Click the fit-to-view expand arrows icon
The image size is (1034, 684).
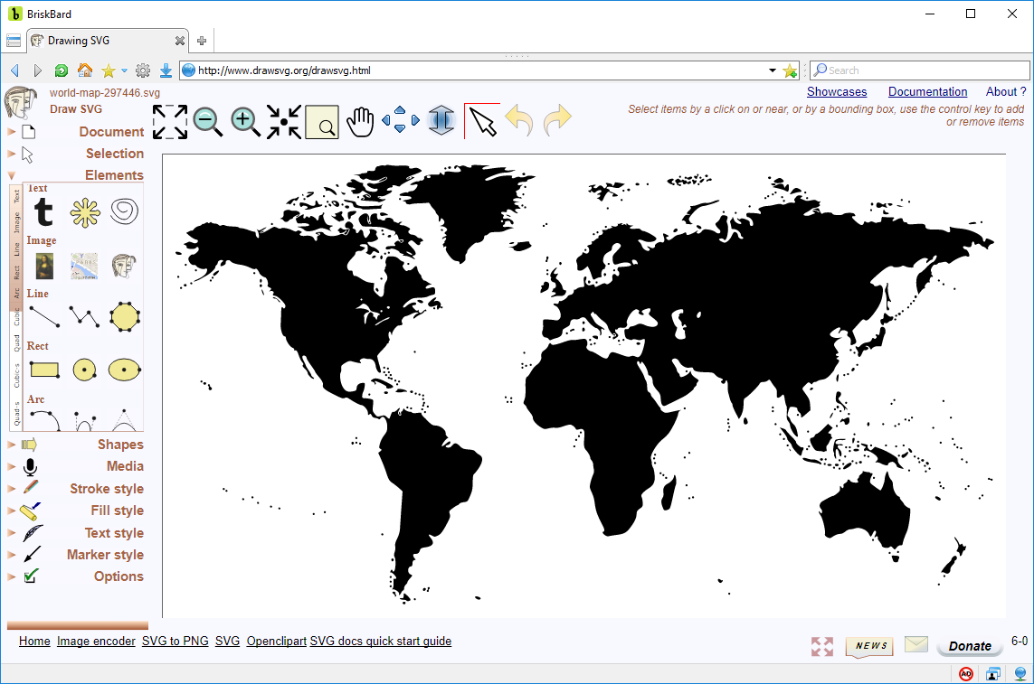point(170,119)
